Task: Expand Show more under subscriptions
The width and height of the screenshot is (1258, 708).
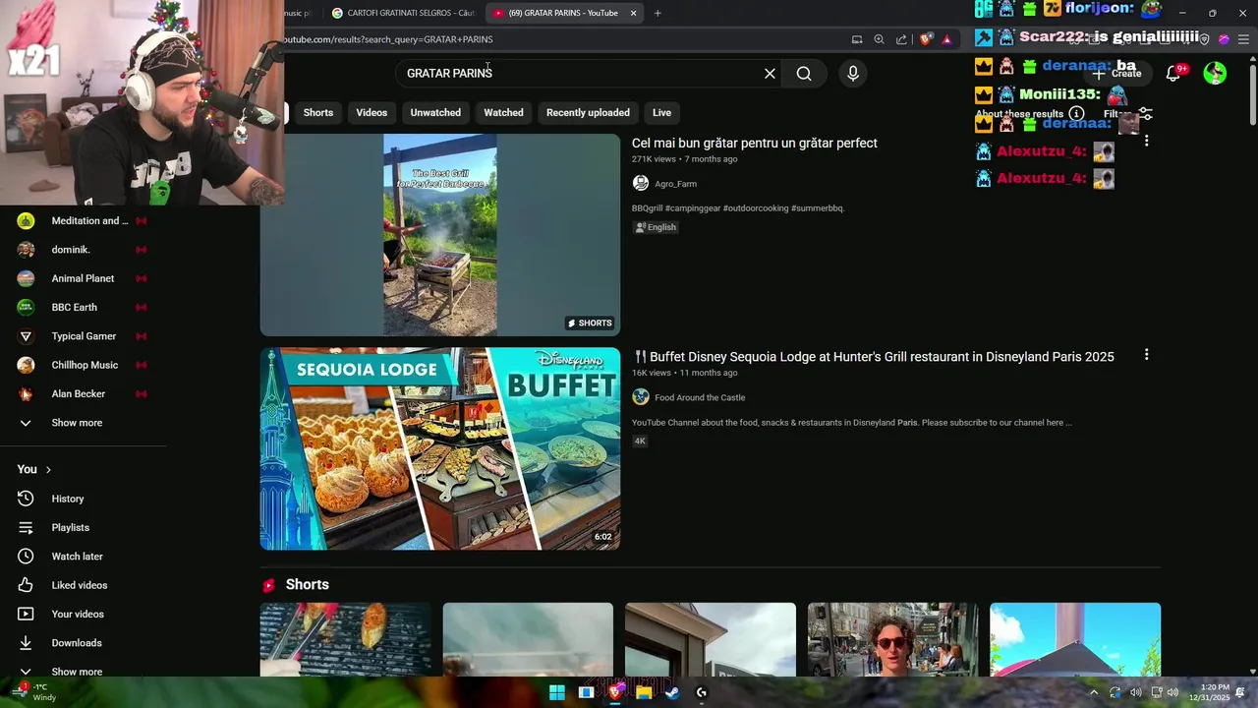Action: pos(77,423)
